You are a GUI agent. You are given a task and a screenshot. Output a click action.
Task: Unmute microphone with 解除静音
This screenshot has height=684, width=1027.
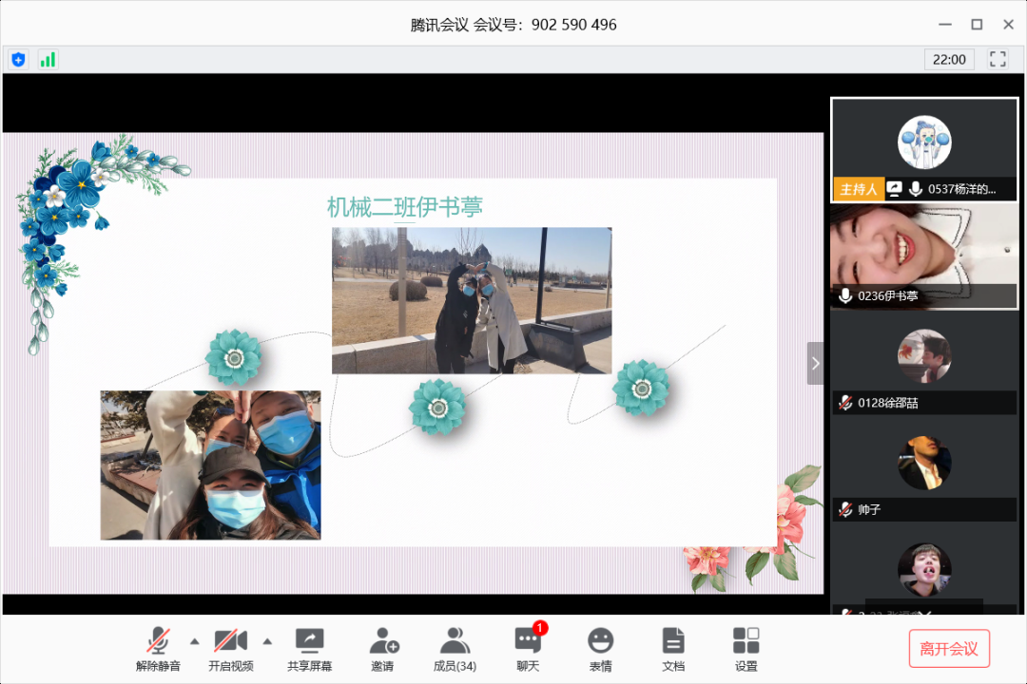(158, 648)
